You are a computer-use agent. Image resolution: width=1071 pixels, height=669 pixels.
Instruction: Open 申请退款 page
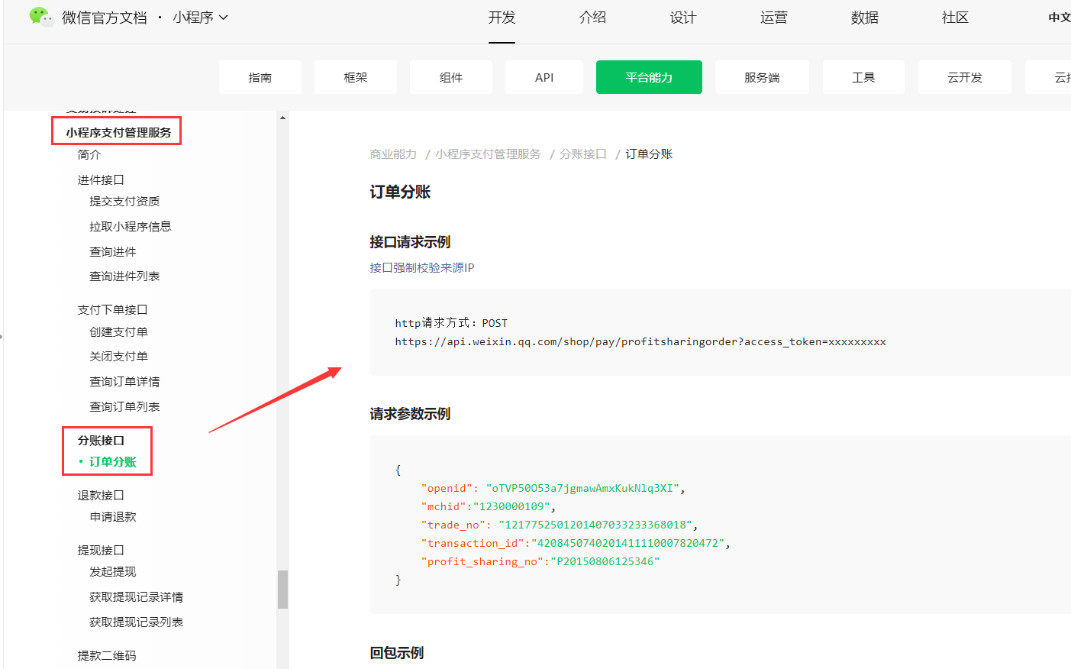pyautogui.click(x=113, y=516)
